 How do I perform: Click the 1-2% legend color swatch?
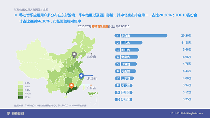pyautogui.click(x=21, y=86)
